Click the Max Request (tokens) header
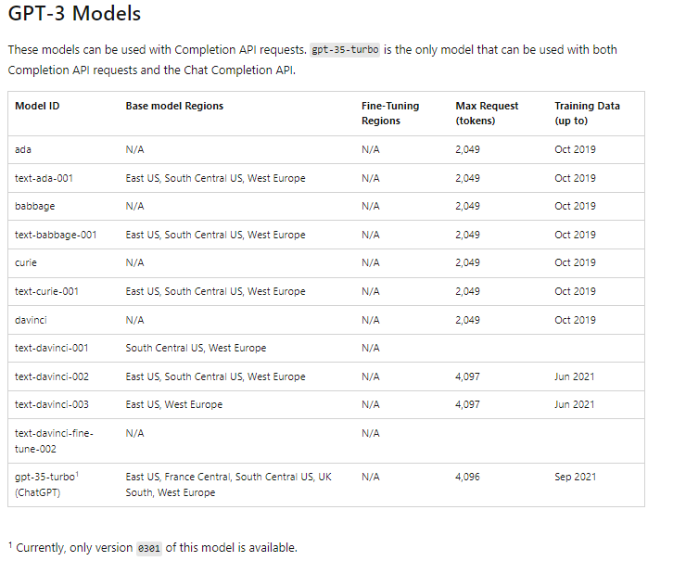The image size is (686, 561). click(487, 113)
